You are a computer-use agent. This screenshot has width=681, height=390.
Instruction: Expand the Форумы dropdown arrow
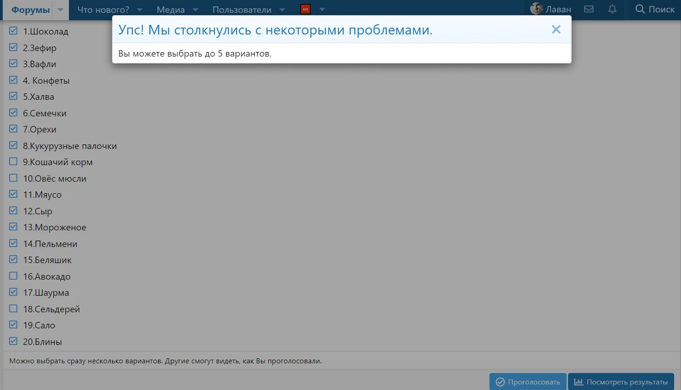(60, 10)
